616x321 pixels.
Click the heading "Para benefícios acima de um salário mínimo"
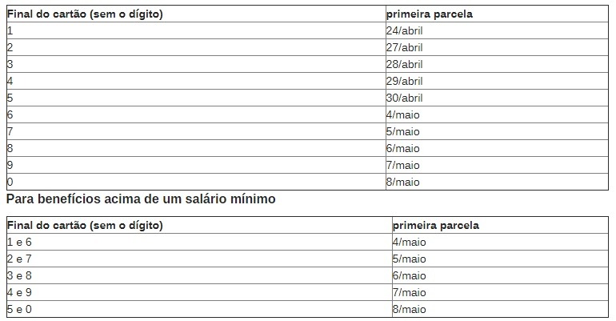pos(141,199)
